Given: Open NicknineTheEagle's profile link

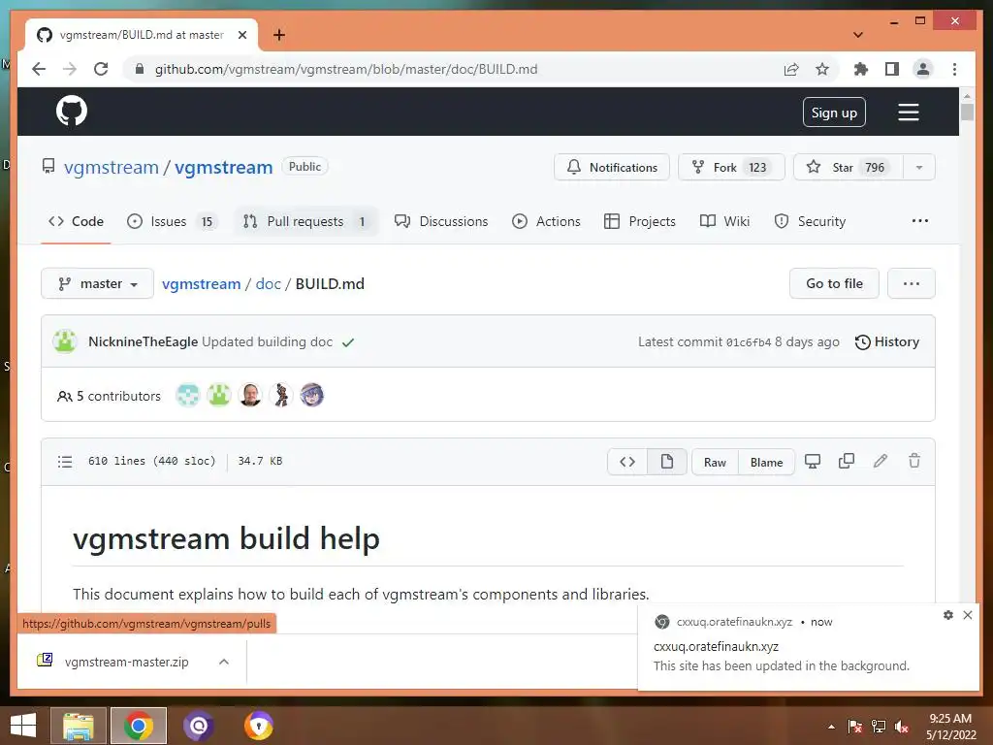Looking at the screenshot, I should click(144, 341).
